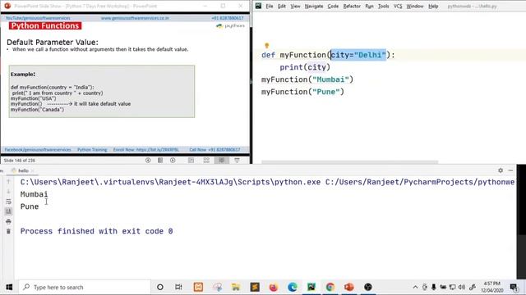
Task: Print the Run console output
Action: click(x=8, y=221)
